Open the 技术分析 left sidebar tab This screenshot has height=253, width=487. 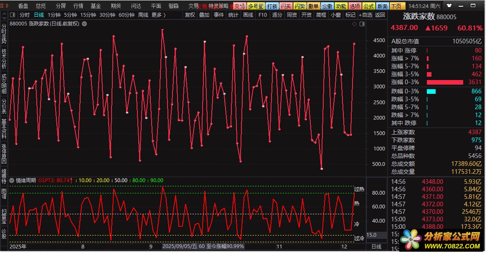click(x=4, y=59)
